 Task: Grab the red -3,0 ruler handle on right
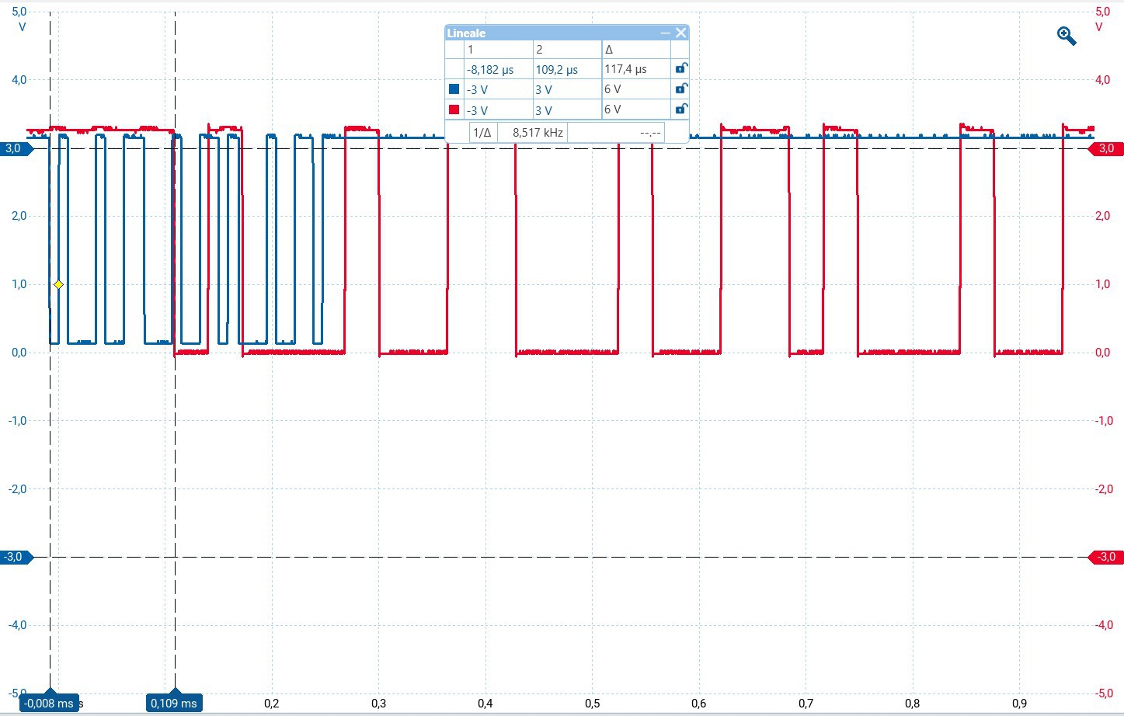[1106, 557]
